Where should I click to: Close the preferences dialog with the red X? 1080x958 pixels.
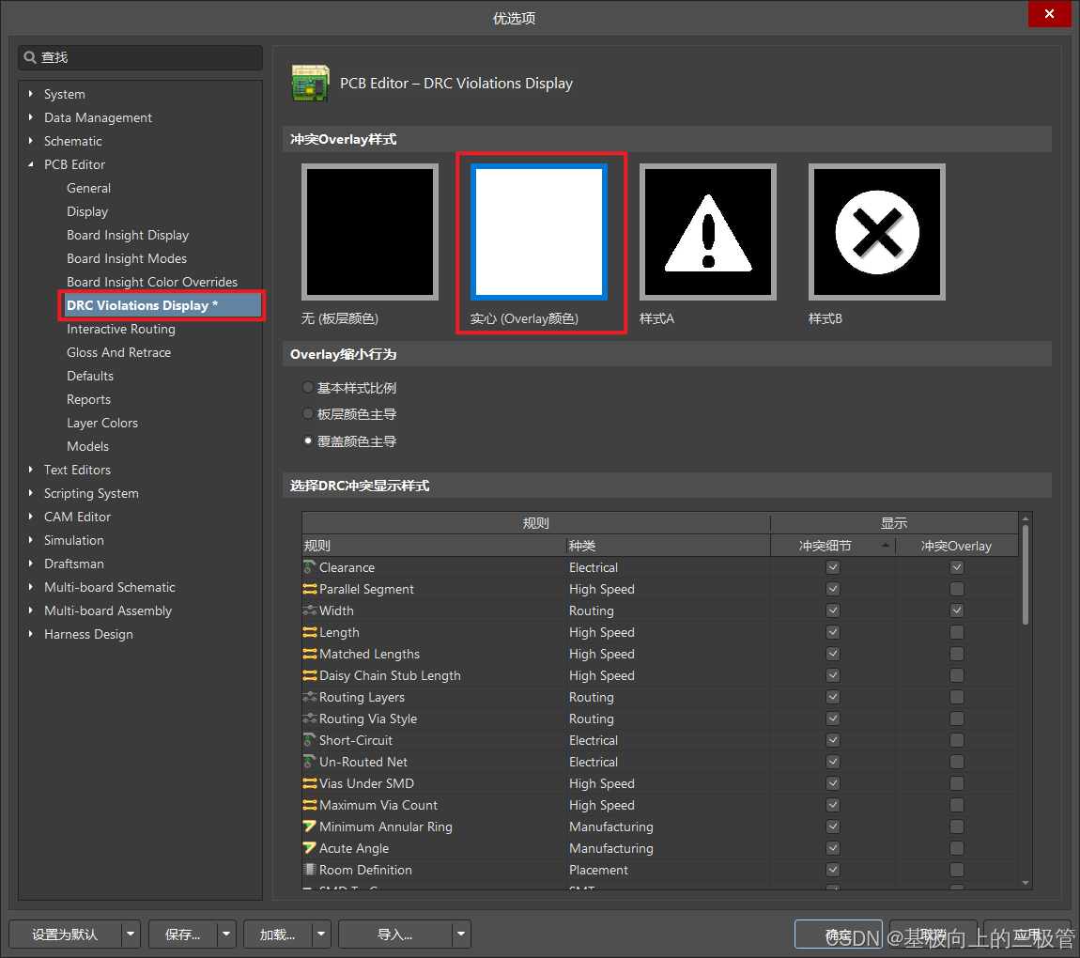[1049, 14]
